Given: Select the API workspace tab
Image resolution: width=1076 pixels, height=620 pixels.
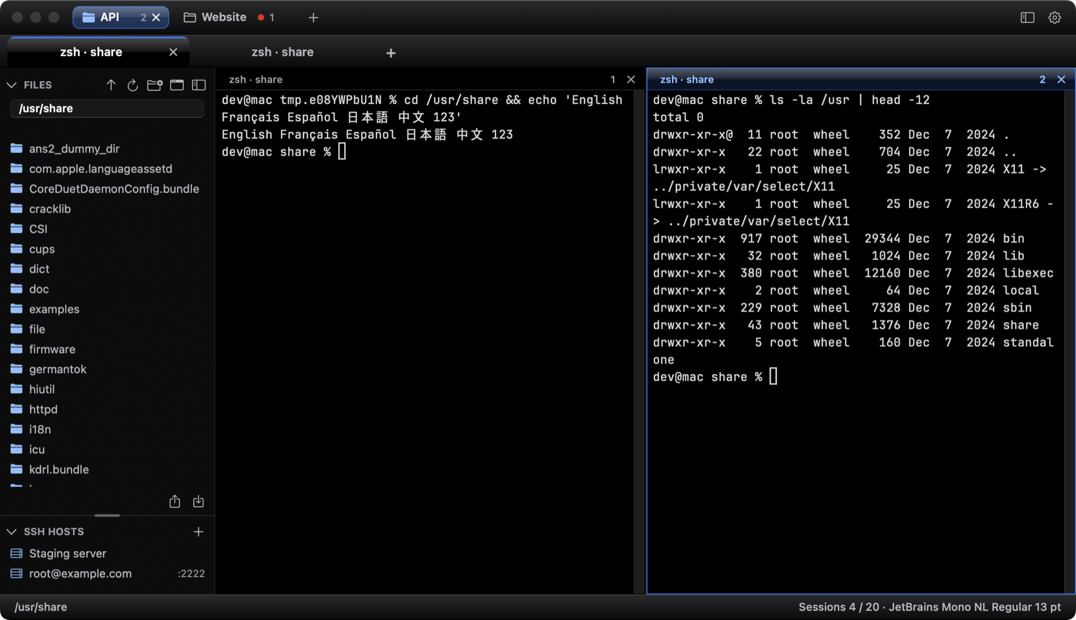Looking at the screenshot, I should pyautogui.click(x=121, y=17).
